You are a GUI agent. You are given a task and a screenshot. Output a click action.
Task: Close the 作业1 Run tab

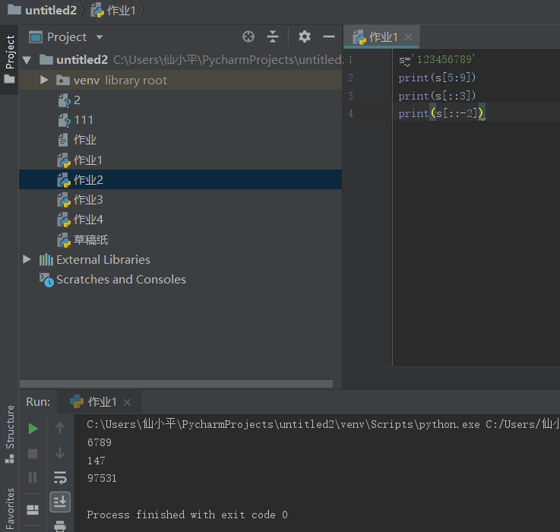tap(127, 403)
